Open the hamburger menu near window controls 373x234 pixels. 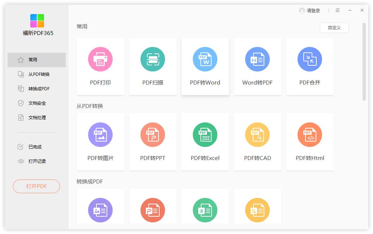pos(337,10)
